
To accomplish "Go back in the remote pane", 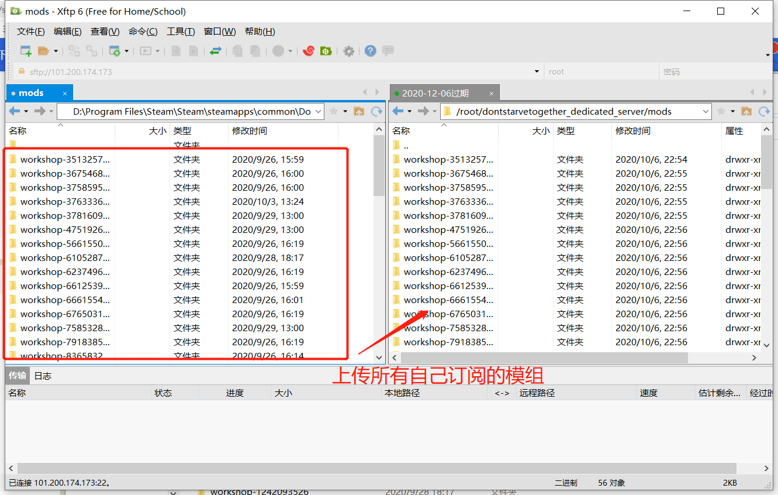I will click(x=398, y=111).
